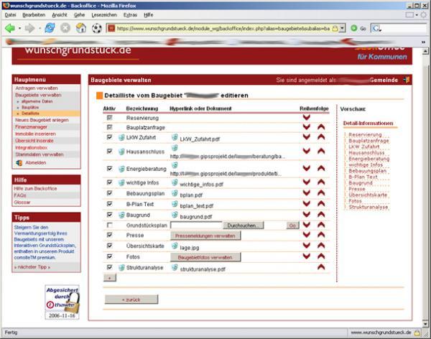Open Anfragen verwalten in Hauptmenu
431x339 pixels.
[x=37, y=88]
